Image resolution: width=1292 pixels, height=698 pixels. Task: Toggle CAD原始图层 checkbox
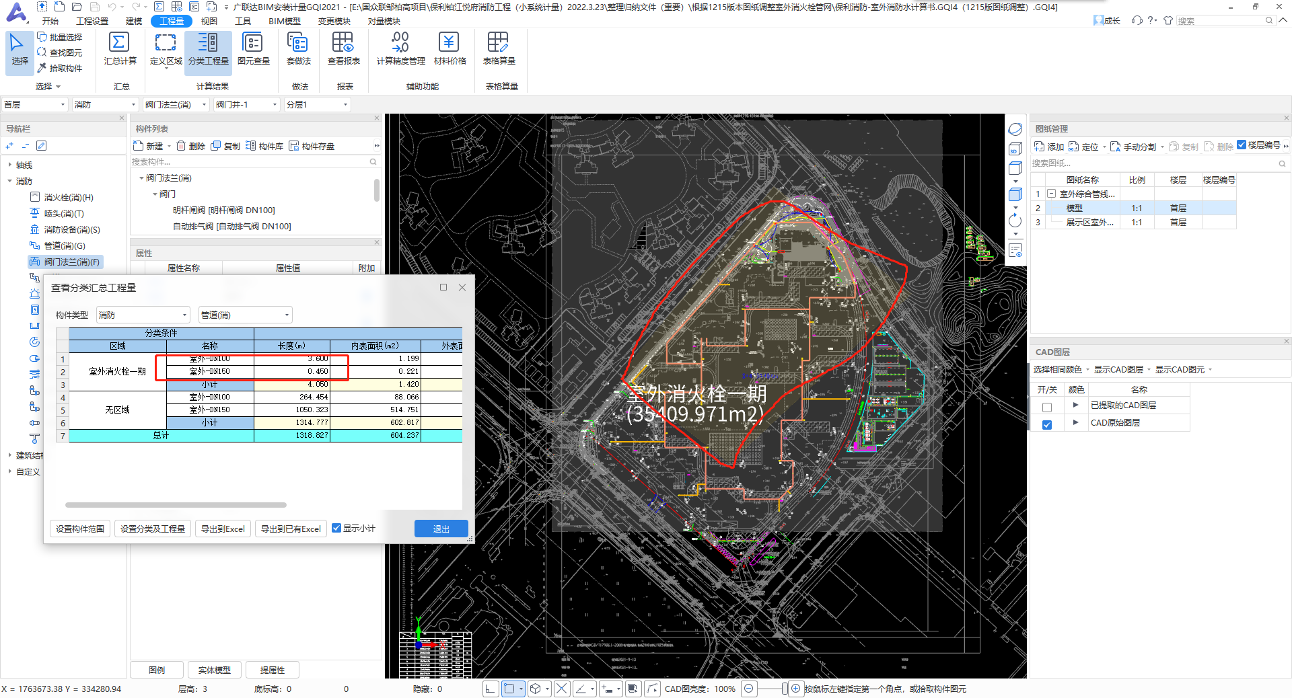(1047, 424)
